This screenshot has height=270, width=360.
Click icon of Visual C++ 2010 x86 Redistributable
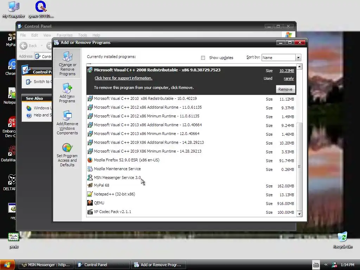point(90,98)
